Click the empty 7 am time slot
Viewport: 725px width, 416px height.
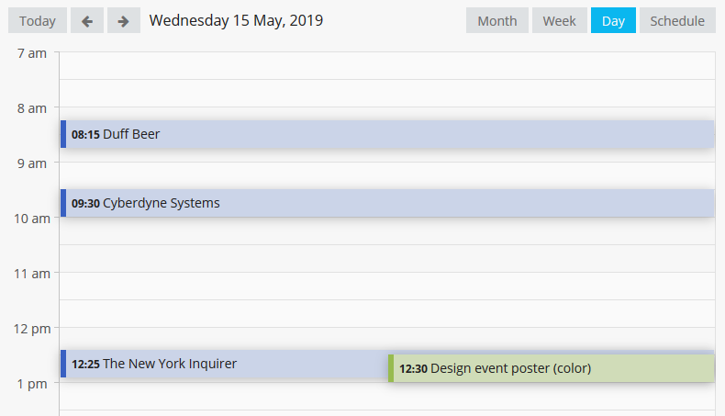tap(385, 66)
